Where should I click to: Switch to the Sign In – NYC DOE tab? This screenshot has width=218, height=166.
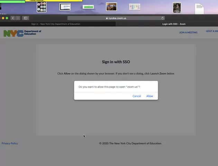[x=56, y=24]
